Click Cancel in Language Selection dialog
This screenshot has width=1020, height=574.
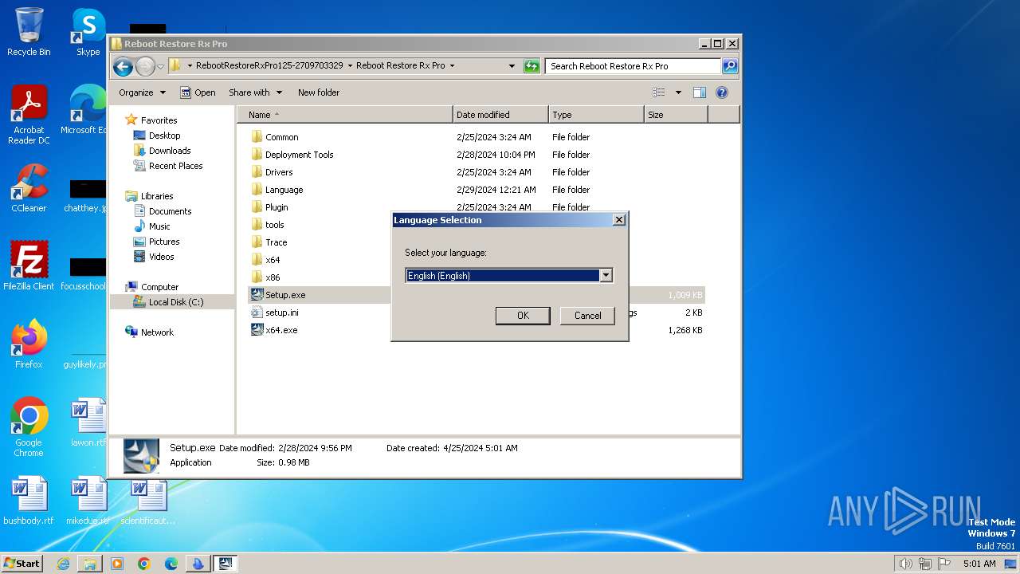click(587, 316)
